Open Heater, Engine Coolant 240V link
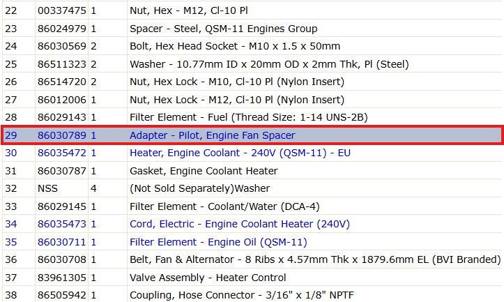The width and height of the screenshot is (504, 302). click(240, 153)
